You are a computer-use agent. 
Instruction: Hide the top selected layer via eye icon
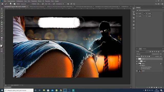137,59
